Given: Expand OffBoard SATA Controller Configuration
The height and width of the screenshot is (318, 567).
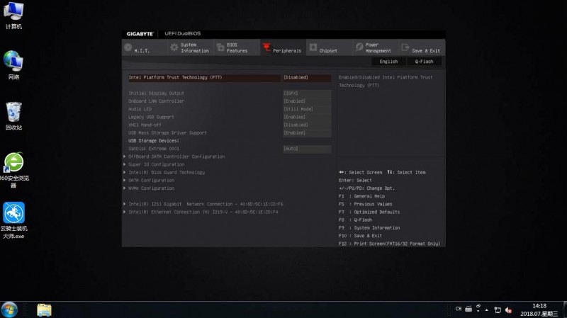Looking at the screenshot, I should tap(176, 157).
